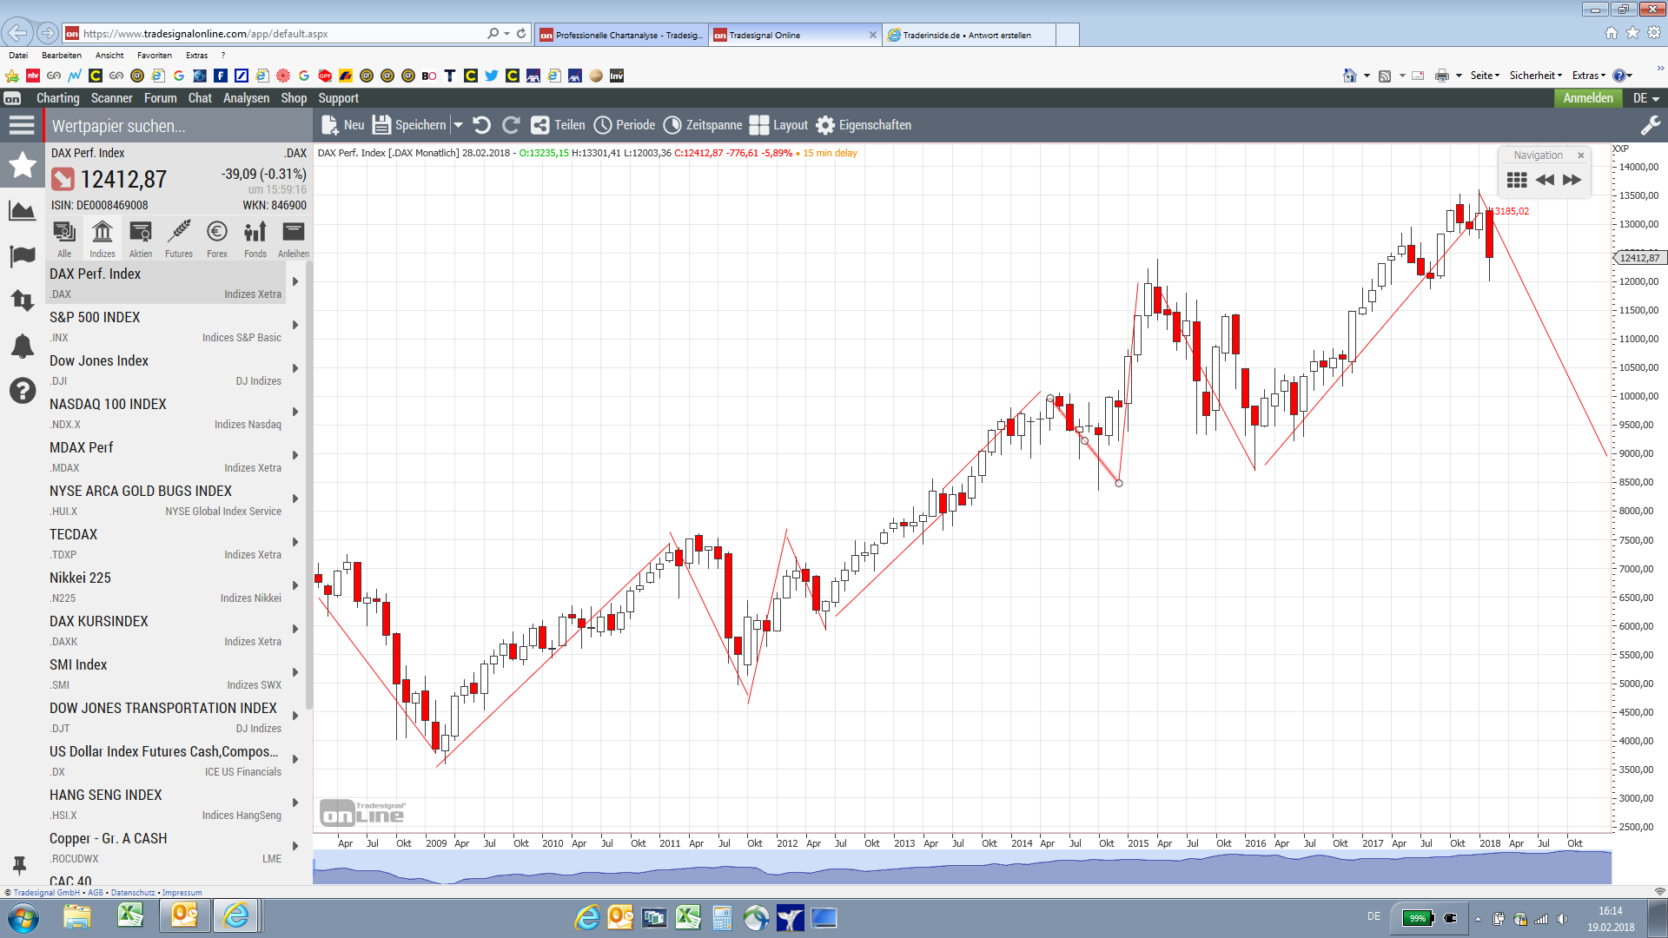The width and height of the screenshot is (1668, 938).
Task: Expand the Nikkei 225 row arrow
Action: pos(295,585)
